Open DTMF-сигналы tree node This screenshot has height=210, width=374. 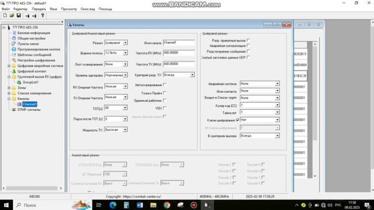[x=29, y=110]
